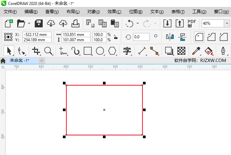Open the 编辑(E) menu

coord(31,12)
